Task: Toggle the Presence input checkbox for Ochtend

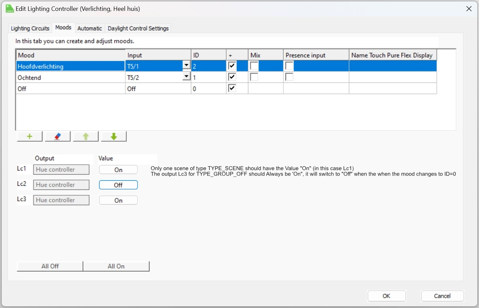Action: point(289,77)
